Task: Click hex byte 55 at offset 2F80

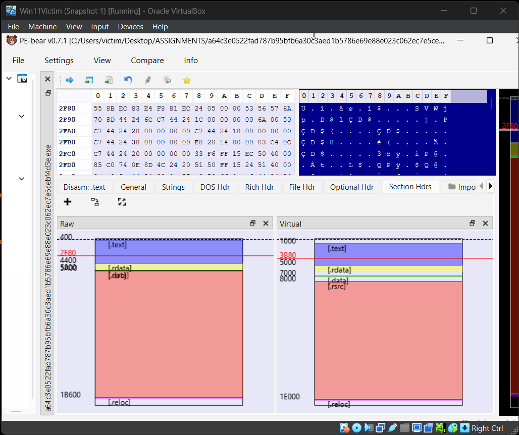Action: [x=98, y=108]
